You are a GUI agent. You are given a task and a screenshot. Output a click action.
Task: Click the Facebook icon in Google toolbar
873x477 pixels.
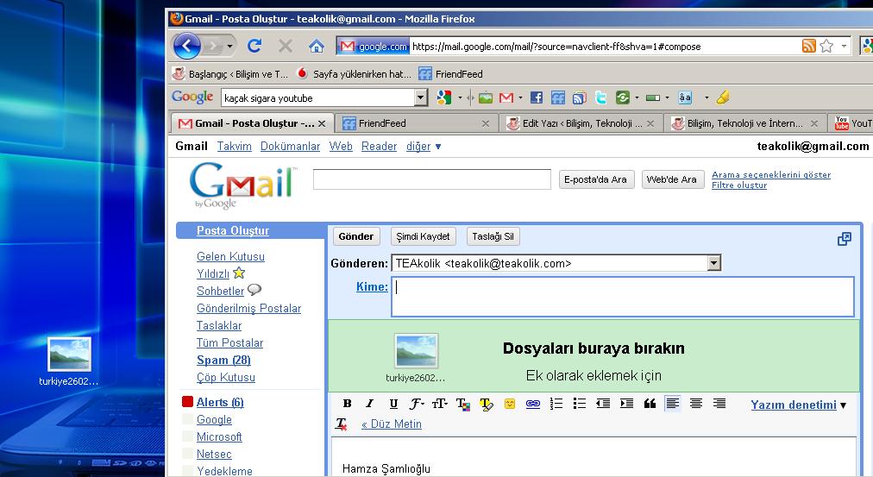click(537, 98)
